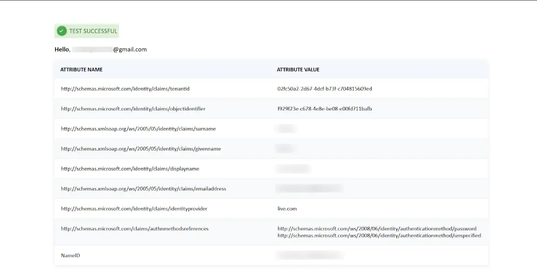Viewport: 537px width, 269px height.
Task: Open the emailaddress claim URL
Action: [143, 188]
